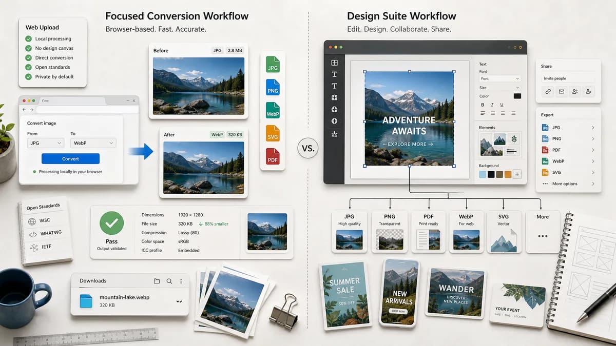Pick the light blue Background swatch

pos(483,174)
